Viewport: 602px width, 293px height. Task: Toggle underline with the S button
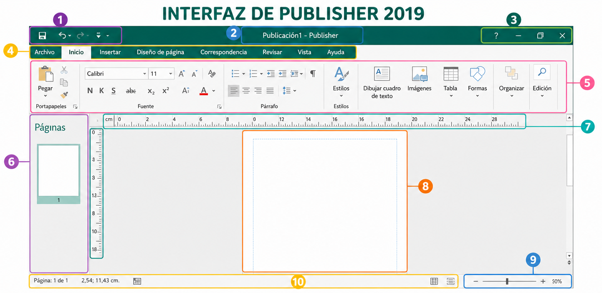click(x=114, y=91)
